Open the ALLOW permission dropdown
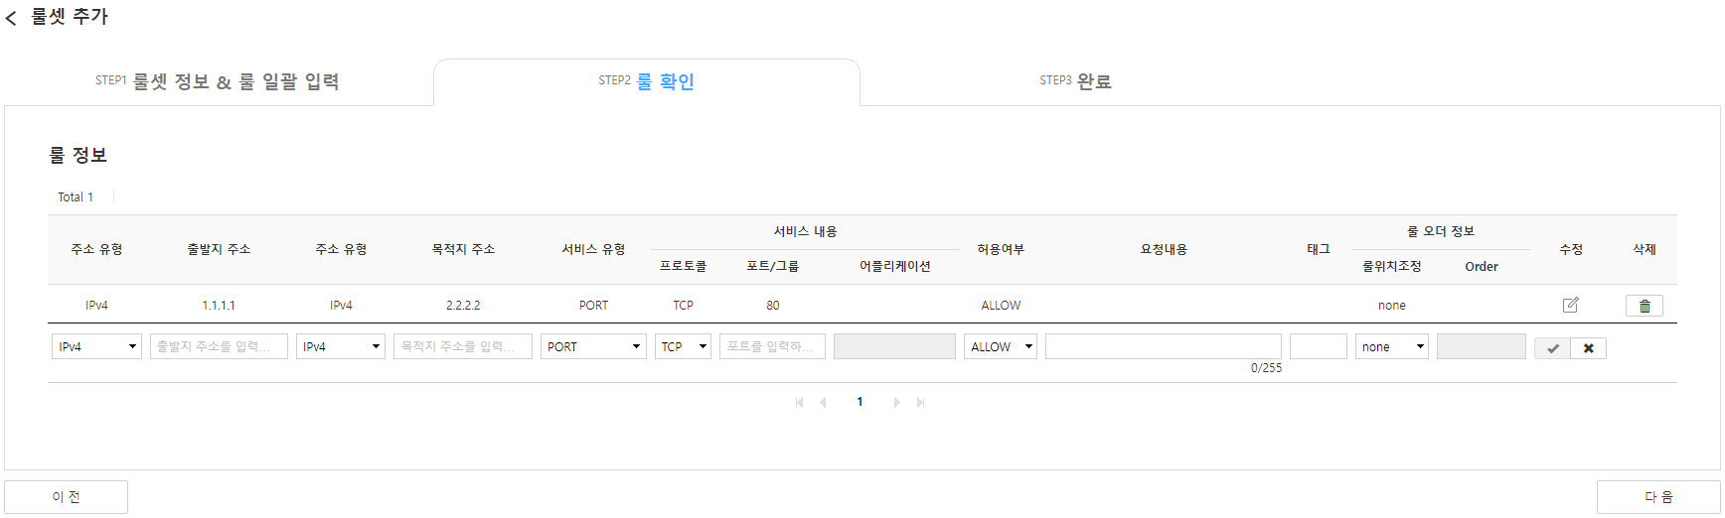 (1001, 346)
